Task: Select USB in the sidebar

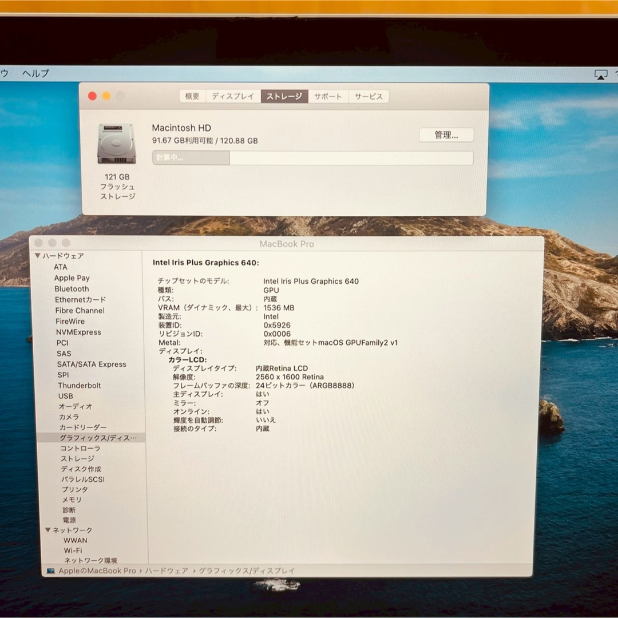Action: (x=65, y=396)
